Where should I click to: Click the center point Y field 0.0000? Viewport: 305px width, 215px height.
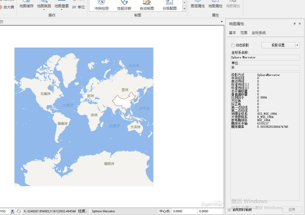coord(210,211)
